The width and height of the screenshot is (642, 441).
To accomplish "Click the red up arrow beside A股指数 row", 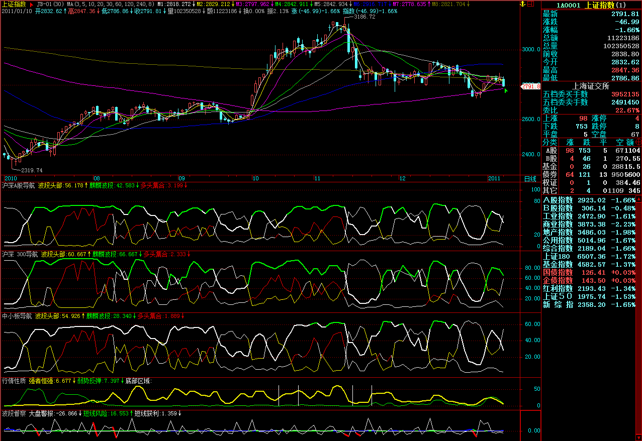I will (x=638, y=200).
